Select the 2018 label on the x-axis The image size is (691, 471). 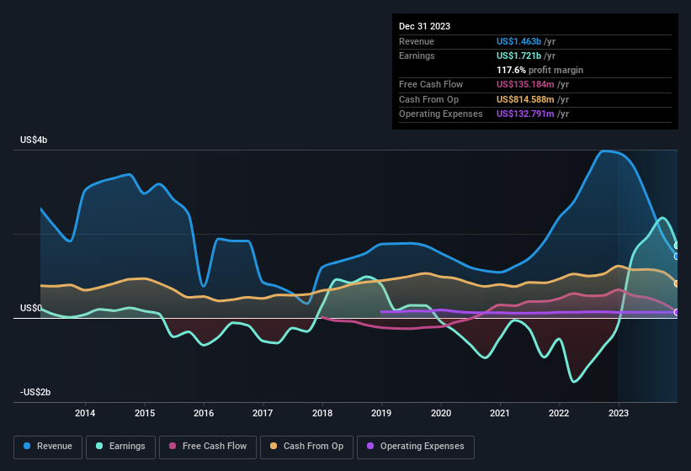click(322, 413)
